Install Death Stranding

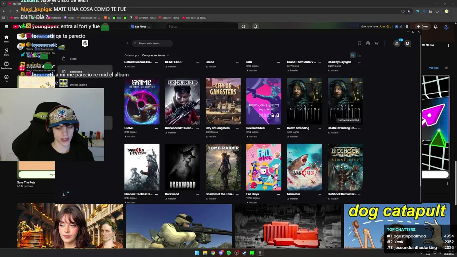point(292,136)
